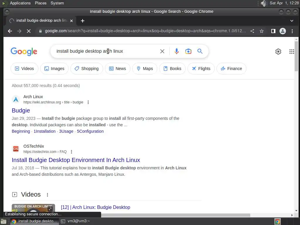This screenshot has width=300, height=225.
Task: Open the 5Configuration sitelink
Action: (x=90, y=131)
